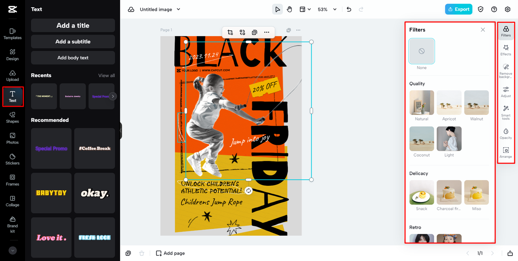The image size is (518, 261).
Task: Open the help question mark icon
Action: (494, 9)
